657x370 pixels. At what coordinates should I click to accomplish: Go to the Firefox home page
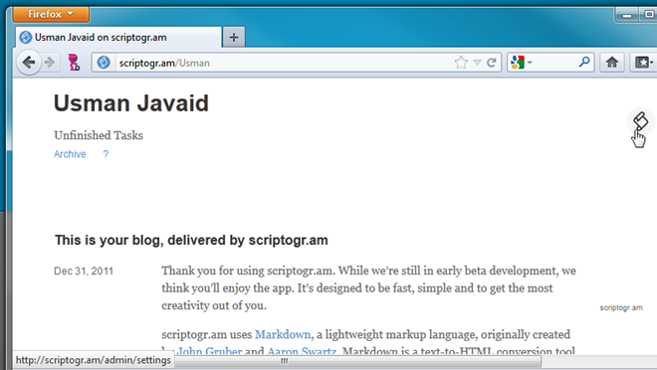coord(612,63)
